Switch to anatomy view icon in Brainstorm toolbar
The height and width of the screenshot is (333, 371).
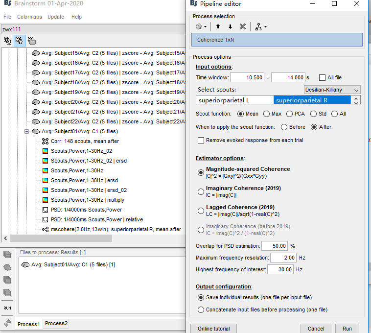tap(7, 41)
